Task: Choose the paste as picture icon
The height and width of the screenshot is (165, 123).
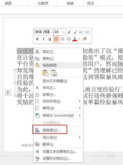Action: click(54, 73)
